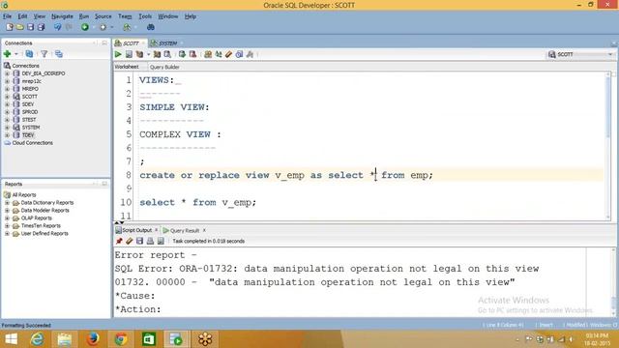
Task: Click the Save icon in main toolbar
Action: point(30,27)
